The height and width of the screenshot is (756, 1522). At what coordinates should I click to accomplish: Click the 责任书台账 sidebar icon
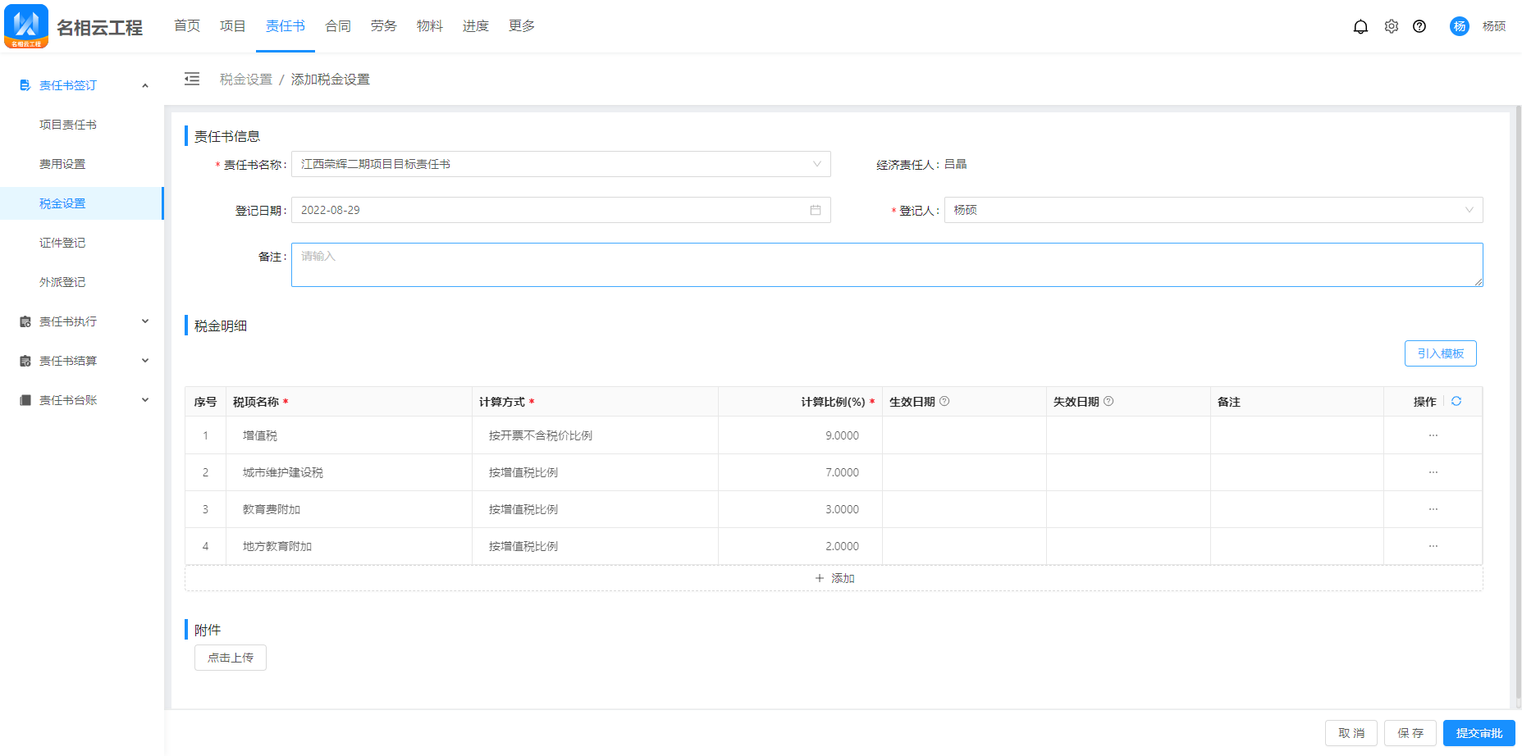pos(25,400)
